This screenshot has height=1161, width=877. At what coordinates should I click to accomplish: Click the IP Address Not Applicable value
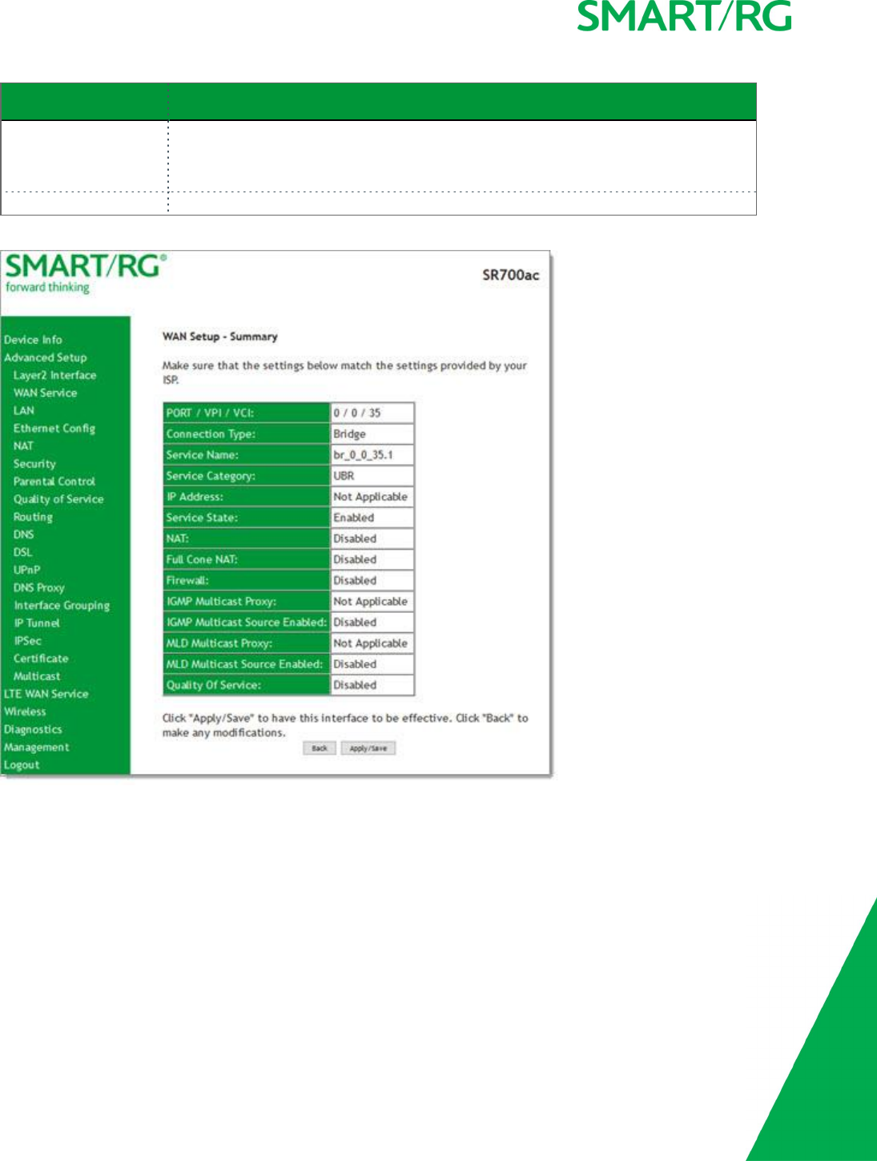(372, 497)
